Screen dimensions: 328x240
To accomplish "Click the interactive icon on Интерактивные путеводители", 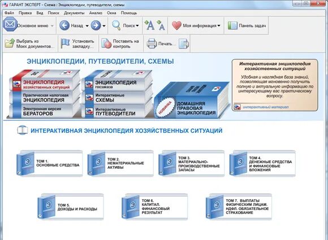I will [x=89, y=111].
